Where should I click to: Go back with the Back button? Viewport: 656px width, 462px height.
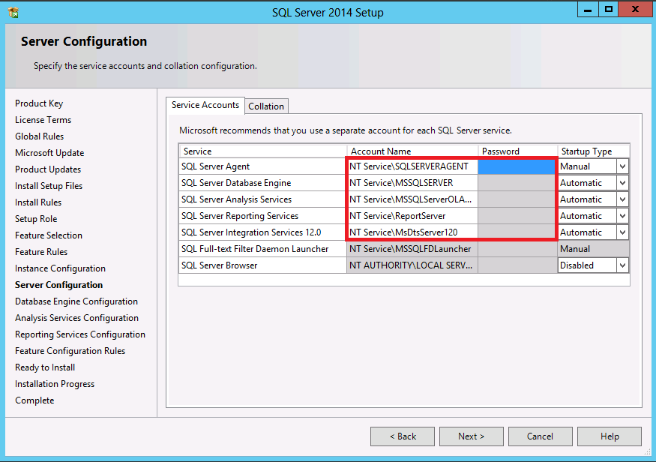[403, 436]
